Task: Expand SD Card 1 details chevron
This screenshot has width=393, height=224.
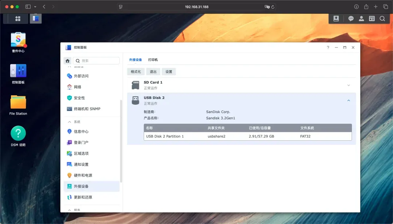Action: click(x=348, y=85)
